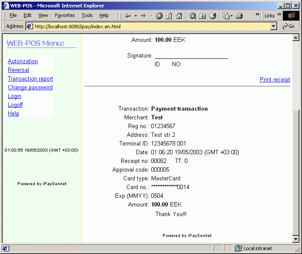The width and height of the screenshot is (302, 254).
Task: Click the Local intranet zone icon
Action: [x=239, y=248]
